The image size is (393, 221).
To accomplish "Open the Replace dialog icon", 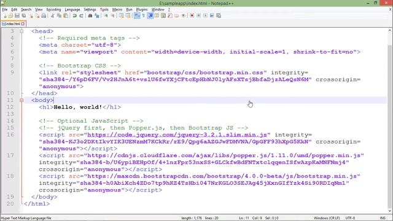I will [97, 15].
